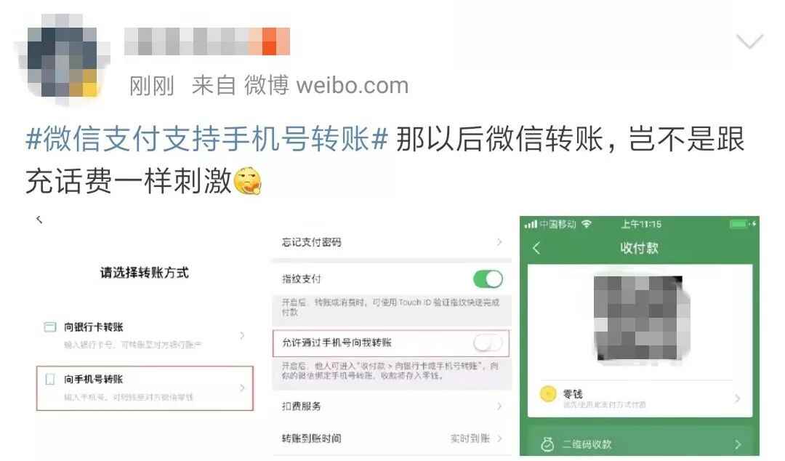Click the 微博 weibo.com source link

tap(326, 85)
